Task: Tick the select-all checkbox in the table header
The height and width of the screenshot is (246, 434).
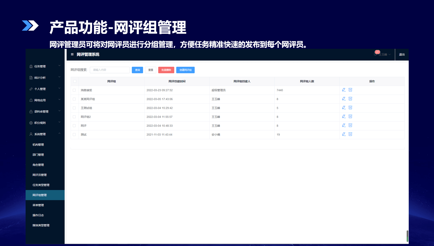Action: pos(75,81)
